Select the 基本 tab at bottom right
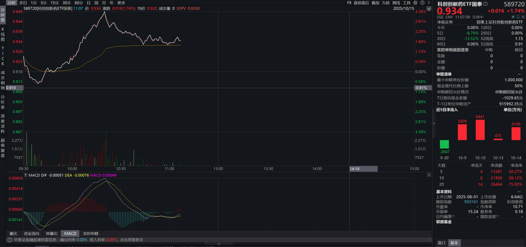526x247 pixels. pos(455,243)
